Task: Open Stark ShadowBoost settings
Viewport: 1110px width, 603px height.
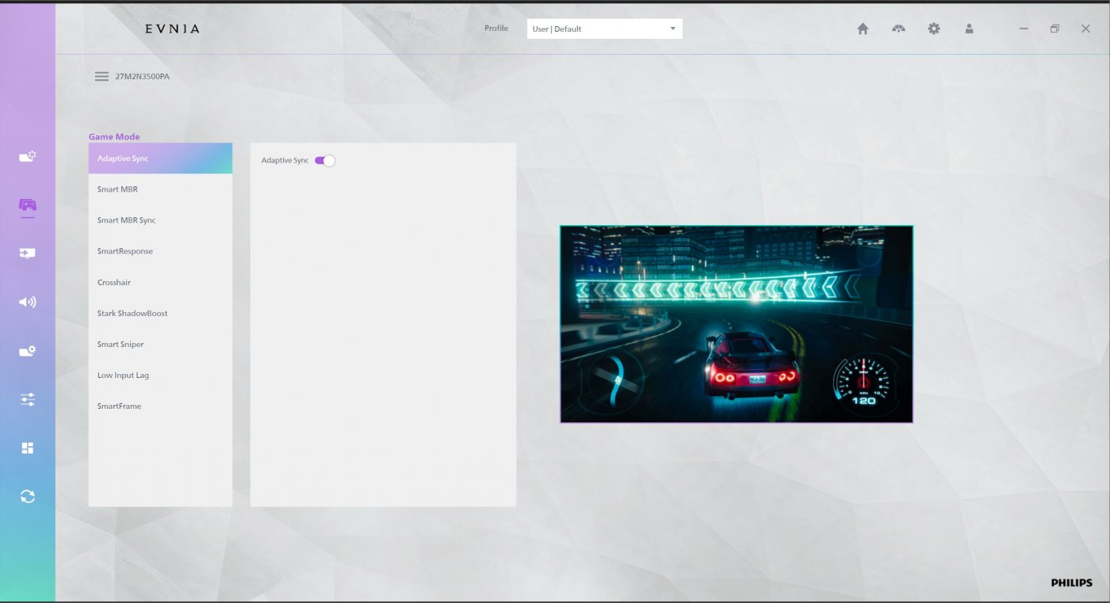Action: 132,314
